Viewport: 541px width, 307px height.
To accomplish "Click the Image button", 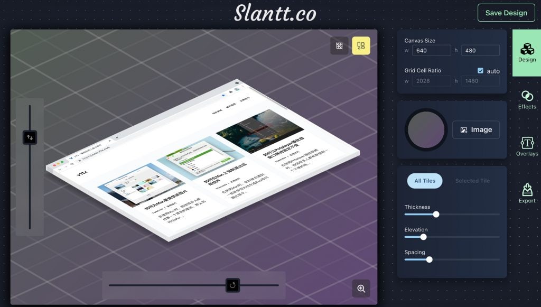I will (x=476, y=129).
